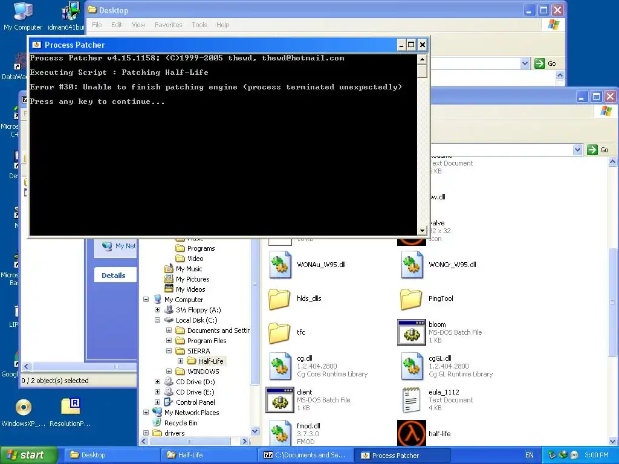The height and width of the screenshot is (464, 619).
Task: Click the 3:00 PM taskbar clock
Action: pos(596,455)
